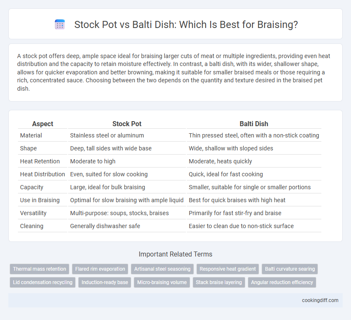
Task: Choose the Balti curvature searing tag
Action: [x=290, y=269]
